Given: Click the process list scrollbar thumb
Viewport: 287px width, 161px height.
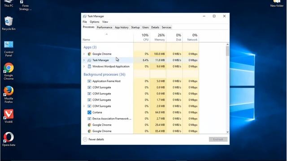Looking at the screenshot, I should point(227,51).
